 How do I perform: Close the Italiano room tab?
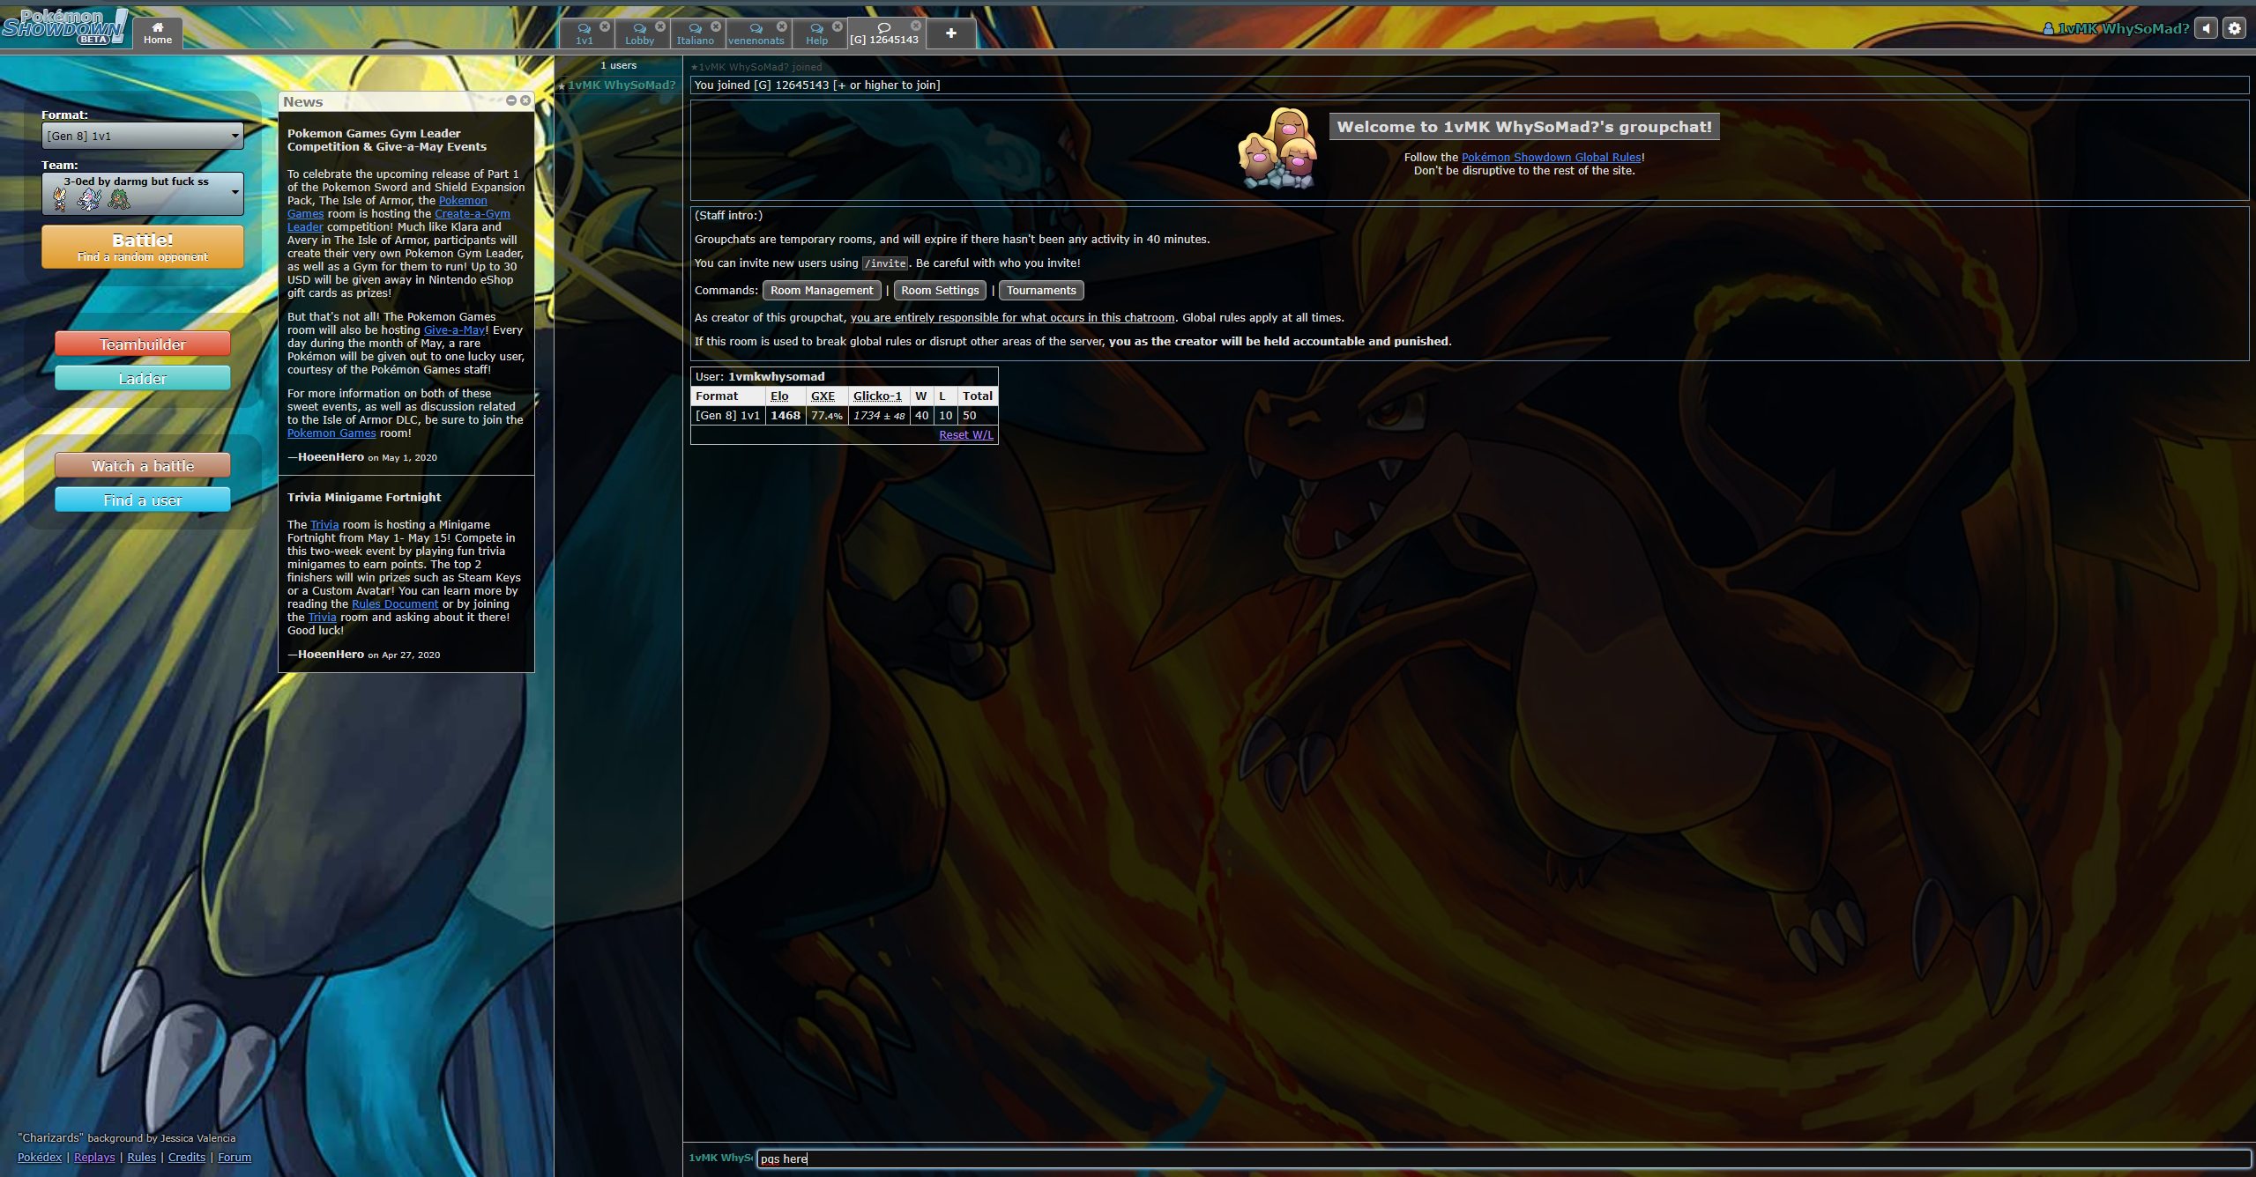[716, 26]
